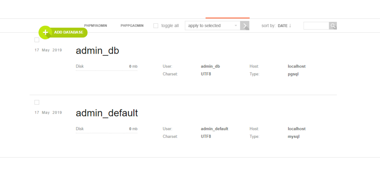Open the admin_db database entry
The height and width of the screenshot is (176, 380).
pyautogui.click(x=98, y=51)
